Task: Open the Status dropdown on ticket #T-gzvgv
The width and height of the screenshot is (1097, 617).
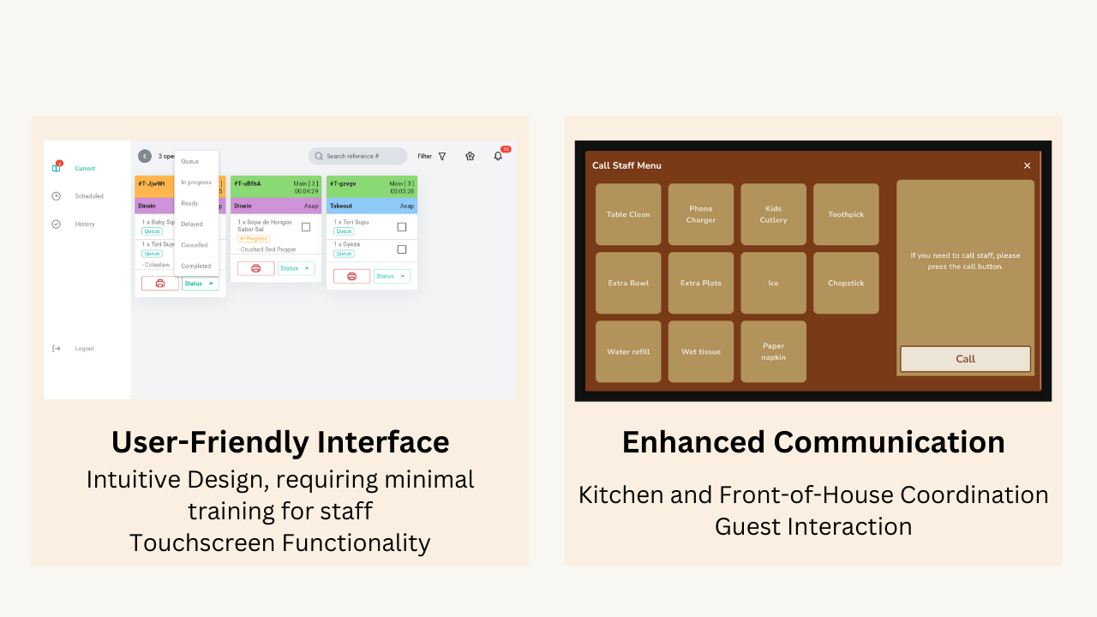Action: point(392,276)
